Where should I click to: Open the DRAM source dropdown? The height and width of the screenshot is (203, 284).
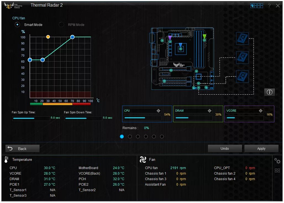194,111
